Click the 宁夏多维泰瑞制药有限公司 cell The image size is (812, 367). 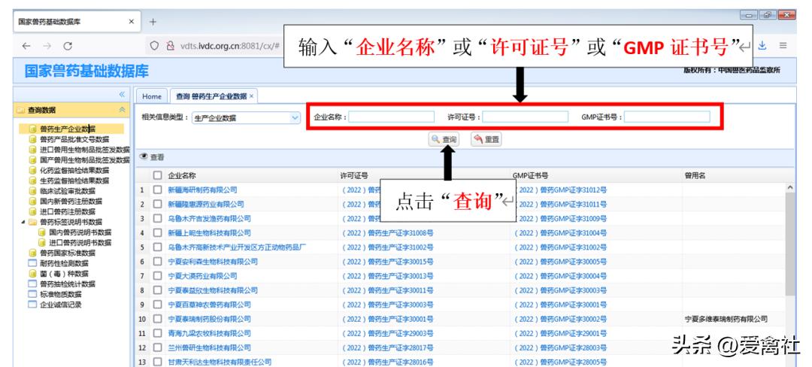tap(726, 319)
